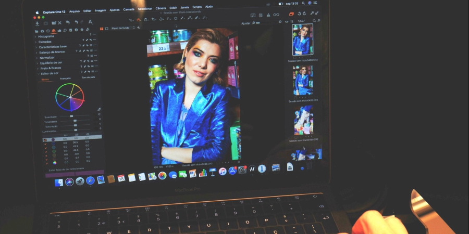
Task: Open Safari from the Dock
Action: [x=90, y=180]
